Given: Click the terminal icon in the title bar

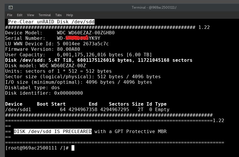Looking at the screenshot, I should click(x=11, y=7).
